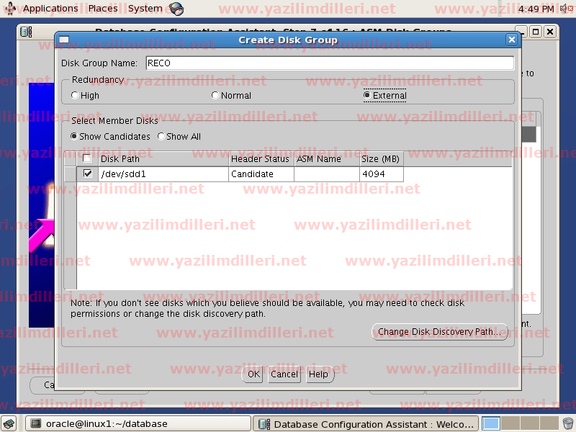Launch the web browser globe icon
The image size is (576, 432).
[x=176, y=9]
